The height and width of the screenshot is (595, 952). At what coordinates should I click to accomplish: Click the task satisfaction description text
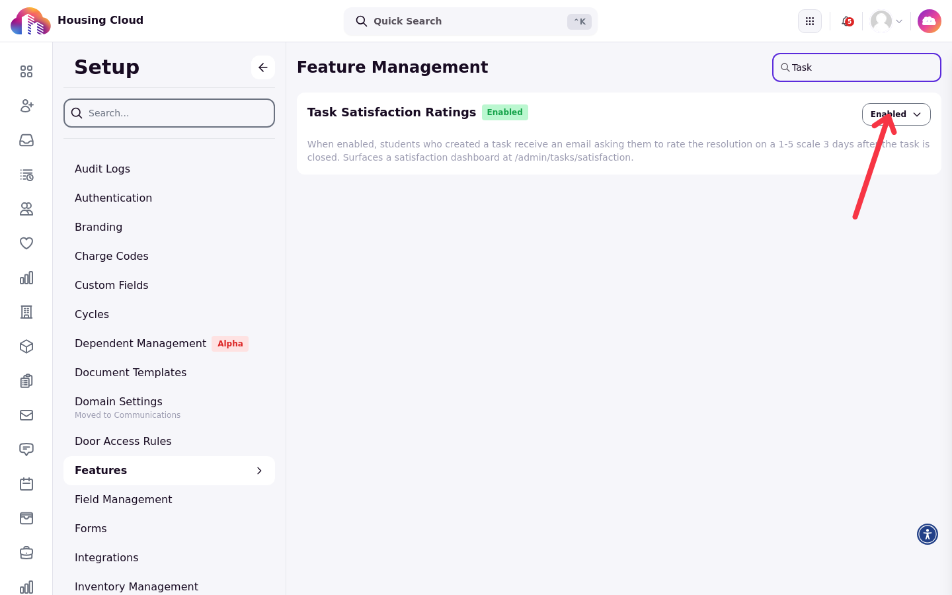point(618,151)
